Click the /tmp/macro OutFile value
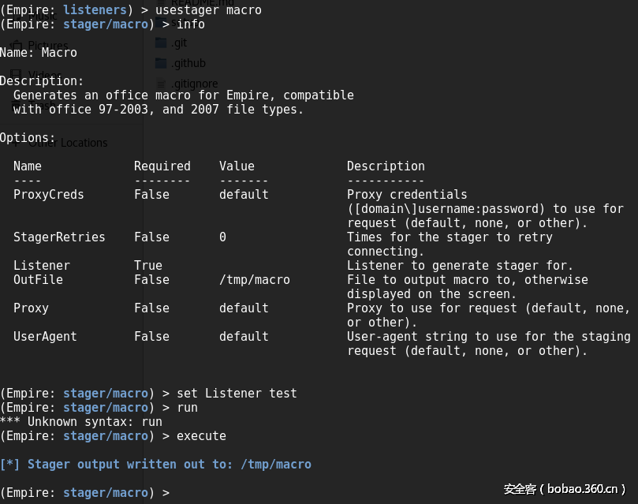The width and height of the screenshot is (638, 504). tap(255, 280)
